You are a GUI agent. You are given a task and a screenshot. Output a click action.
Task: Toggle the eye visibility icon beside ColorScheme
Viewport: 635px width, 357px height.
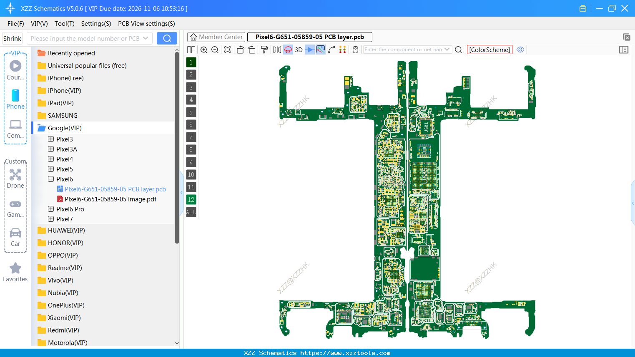[x=520, y=50]
